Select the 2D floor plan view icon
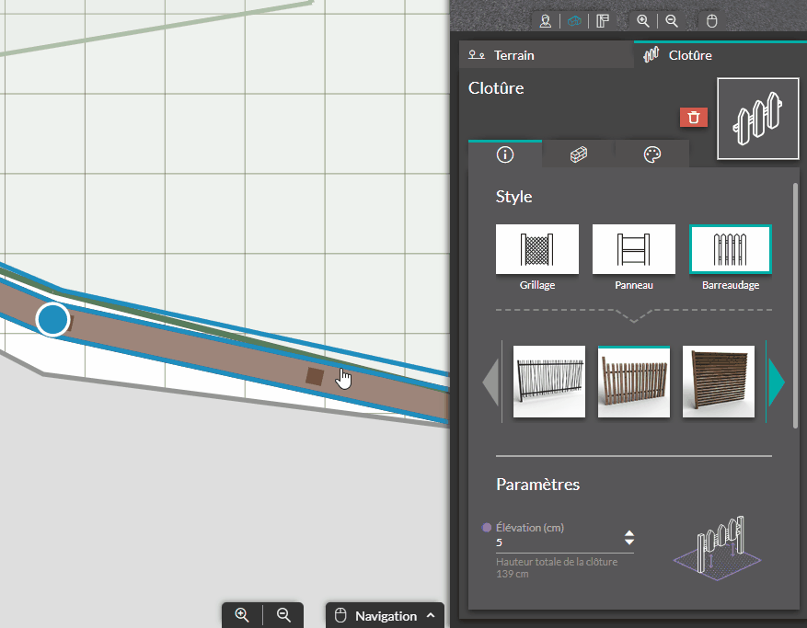 click(603, 20)
